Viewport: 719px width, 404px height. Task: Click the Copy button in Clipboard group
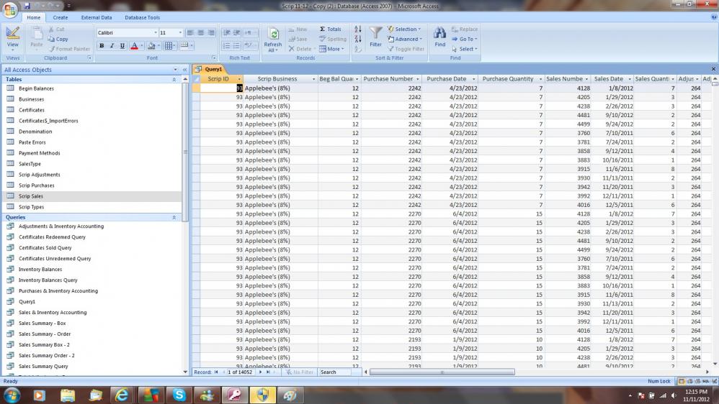coord(58,40)
